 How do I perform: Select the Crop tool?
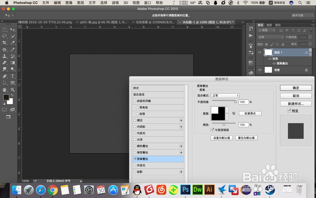click(x=4, y=43)
